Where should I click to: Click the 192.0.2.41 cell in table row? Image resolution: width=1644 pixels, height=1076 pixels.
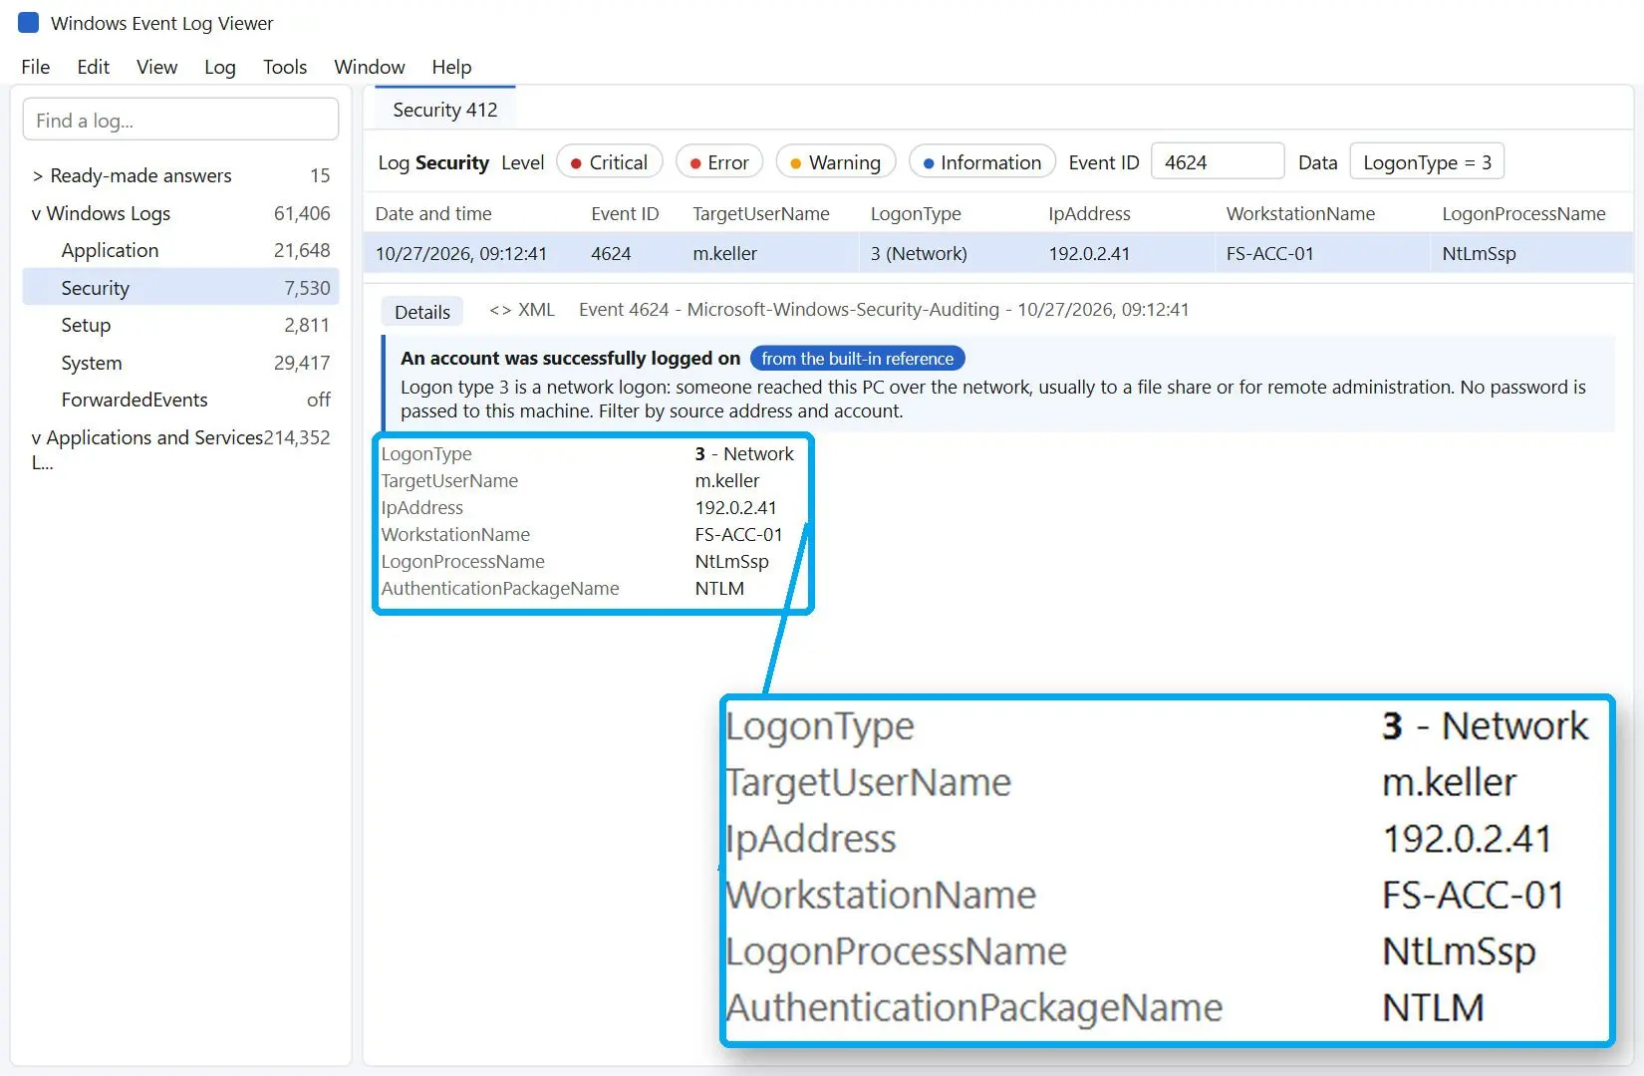[x=1089, y=253]
